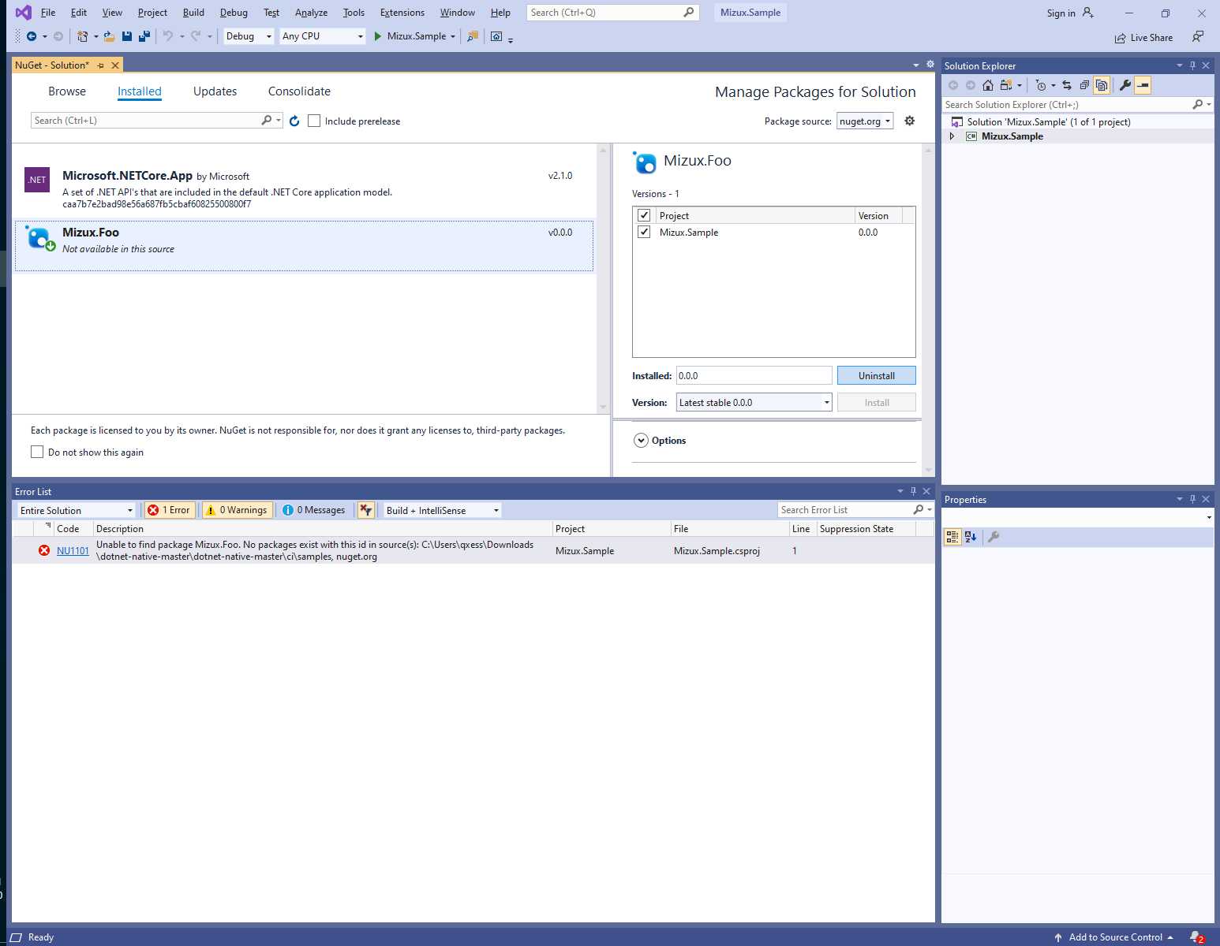Switch to the Consolidate tab
The width and height of the screenshot is (1220, 946).
pos(299,91)
